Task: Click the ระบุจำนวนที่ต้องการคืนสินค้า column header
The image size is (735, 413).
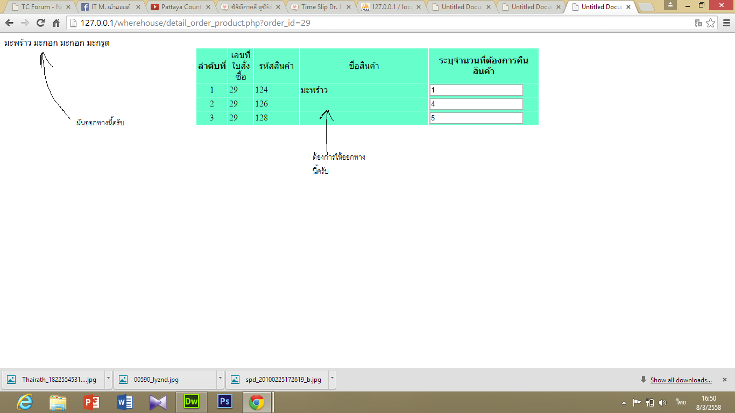Action: (x=484, y=66)
